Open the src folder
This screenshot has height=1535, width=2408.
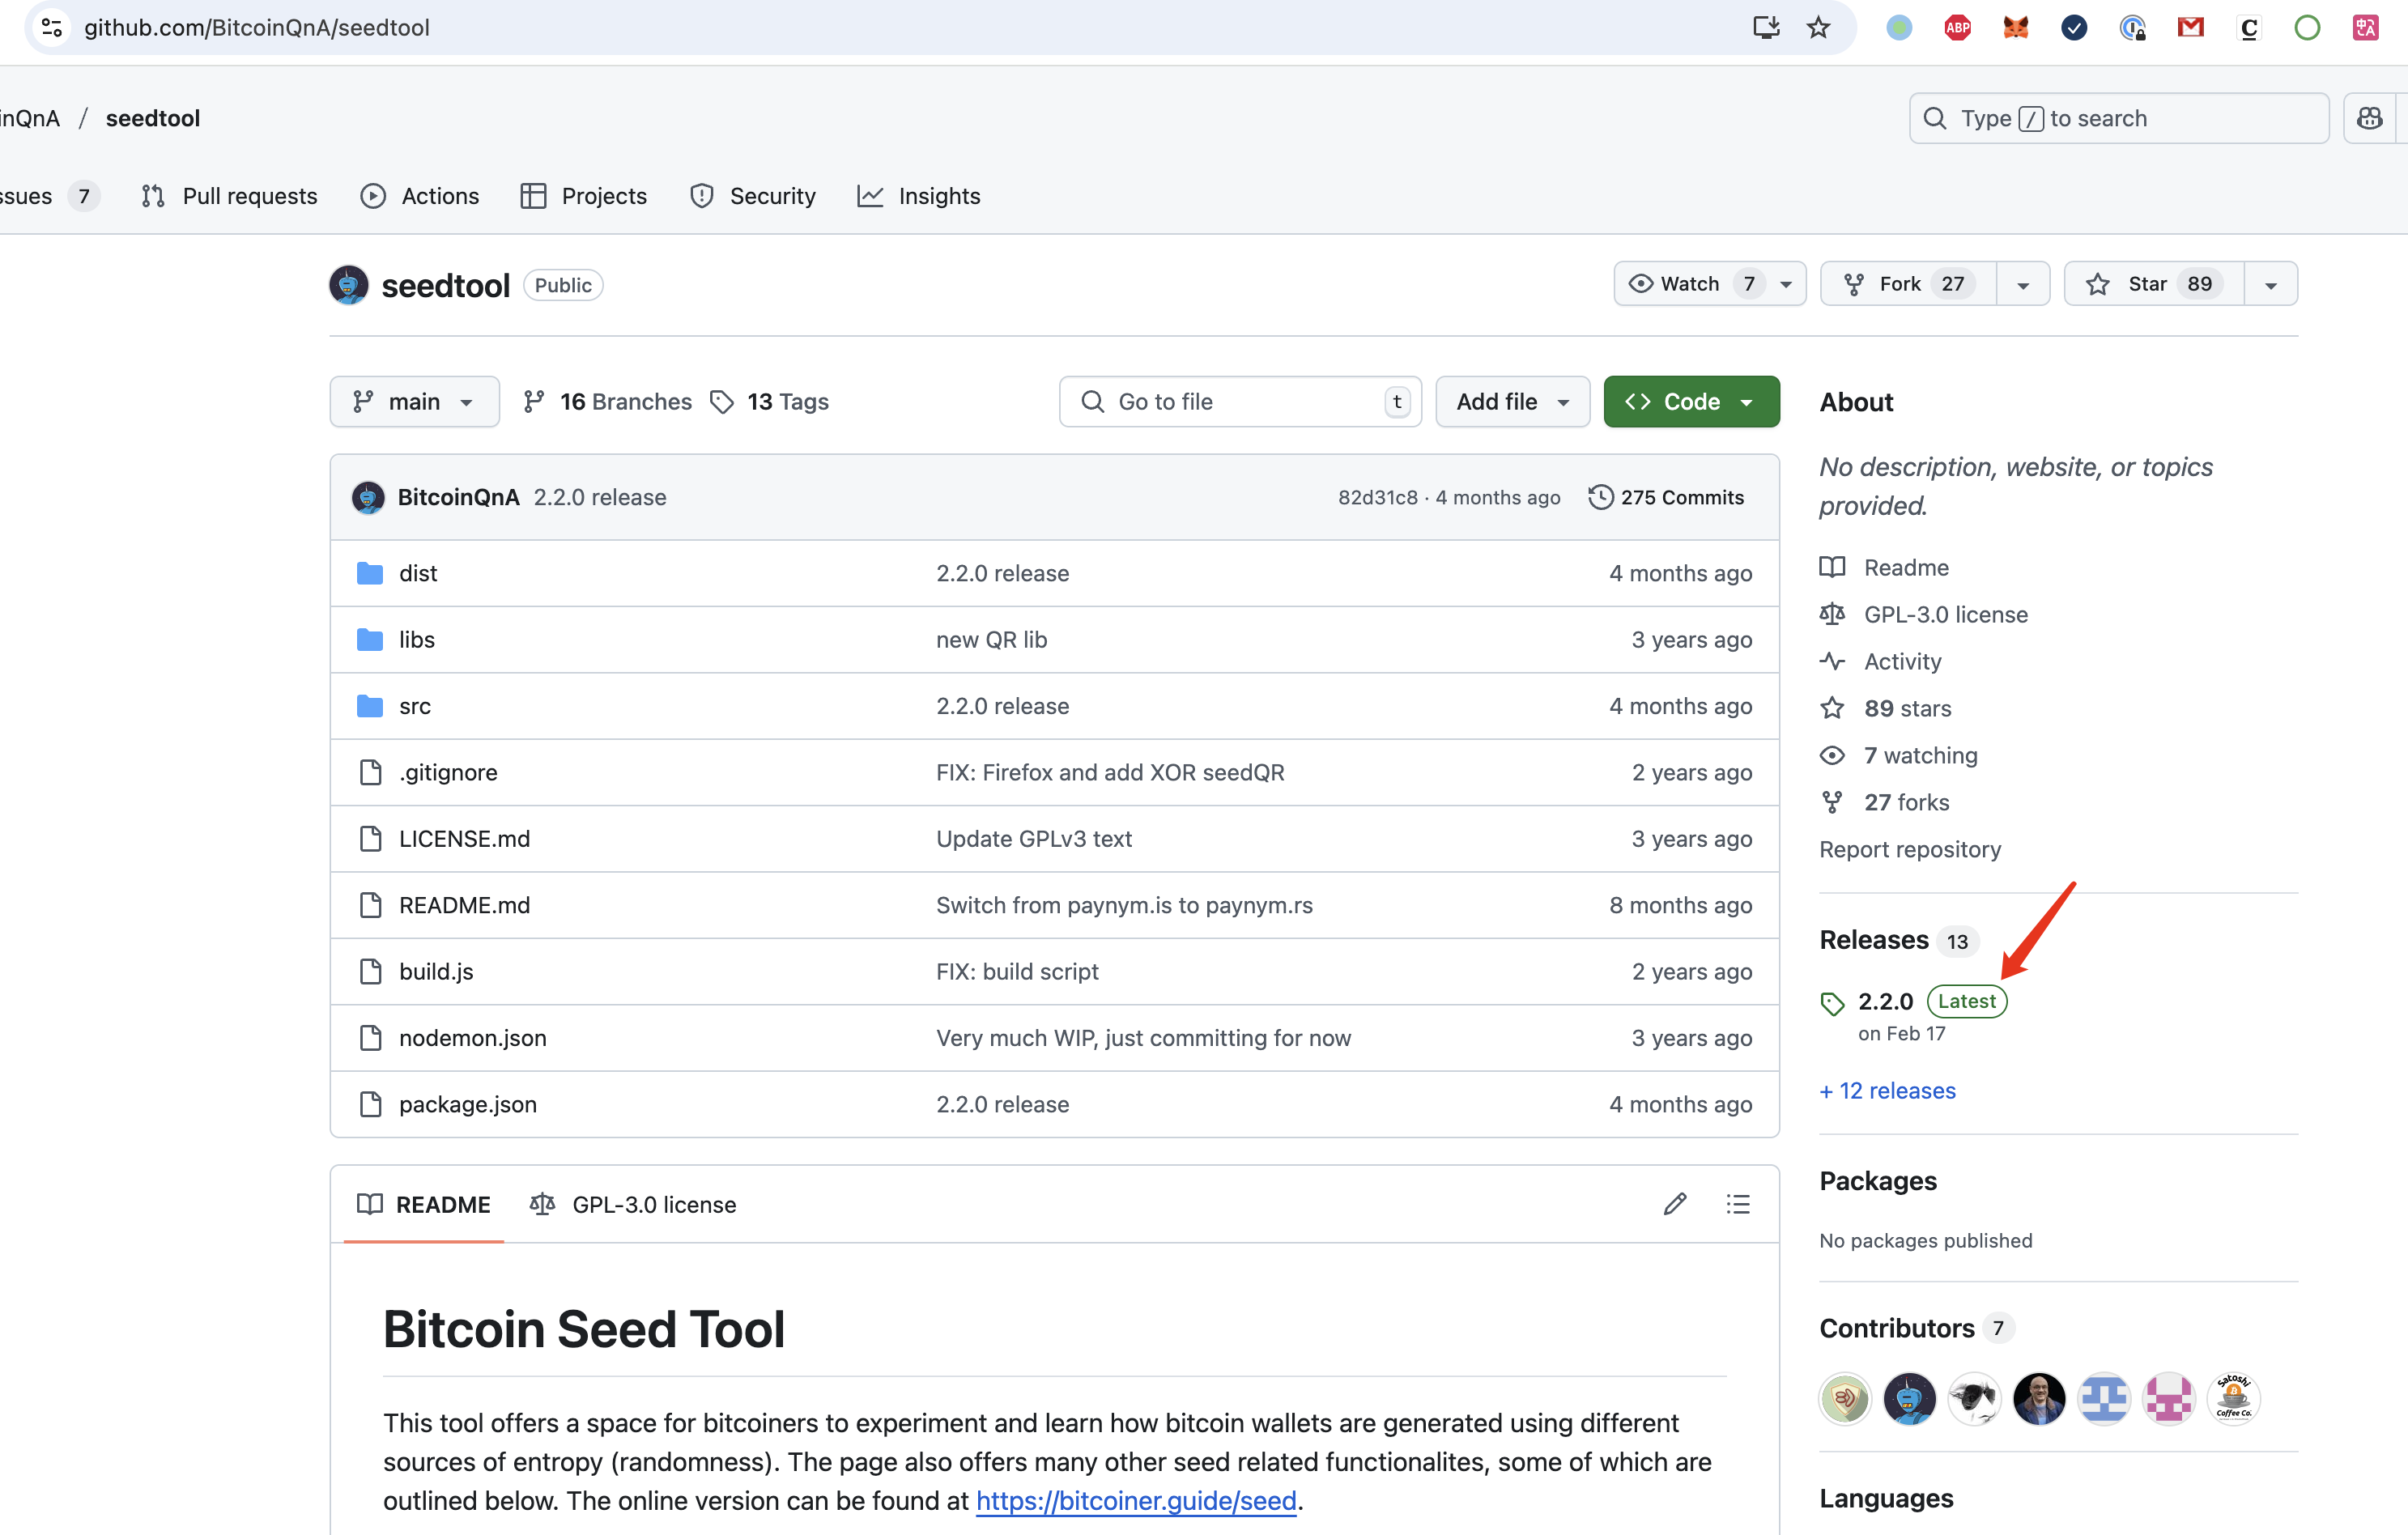(415, 706)
